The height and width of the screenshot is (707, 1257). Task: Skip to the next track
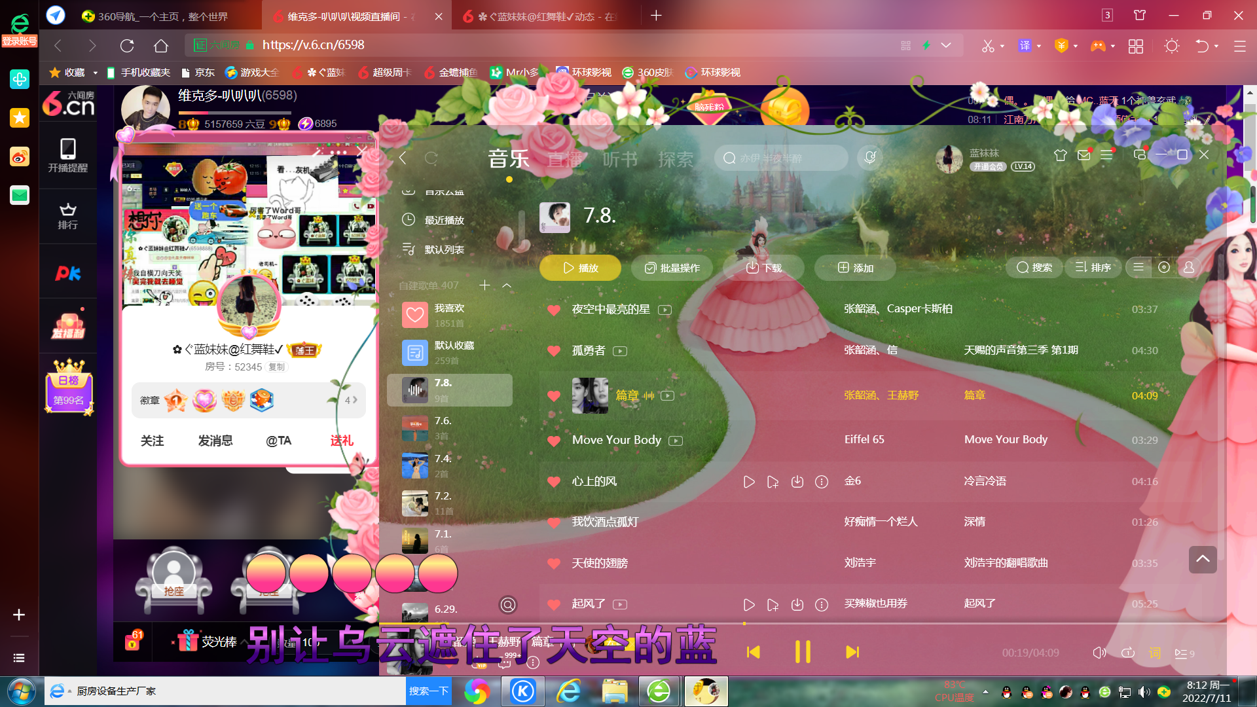click(852, 652)
